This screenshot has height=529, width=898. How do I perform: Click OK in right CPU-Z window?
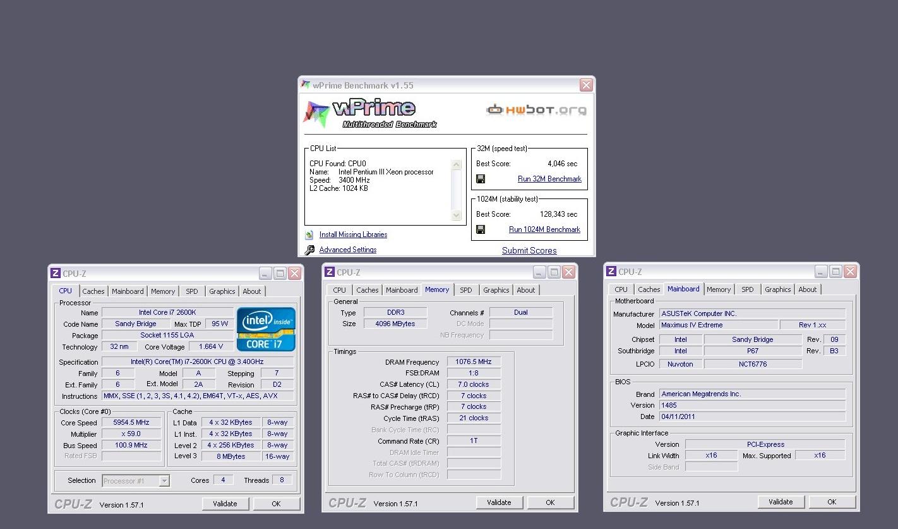tap(832, 502)
